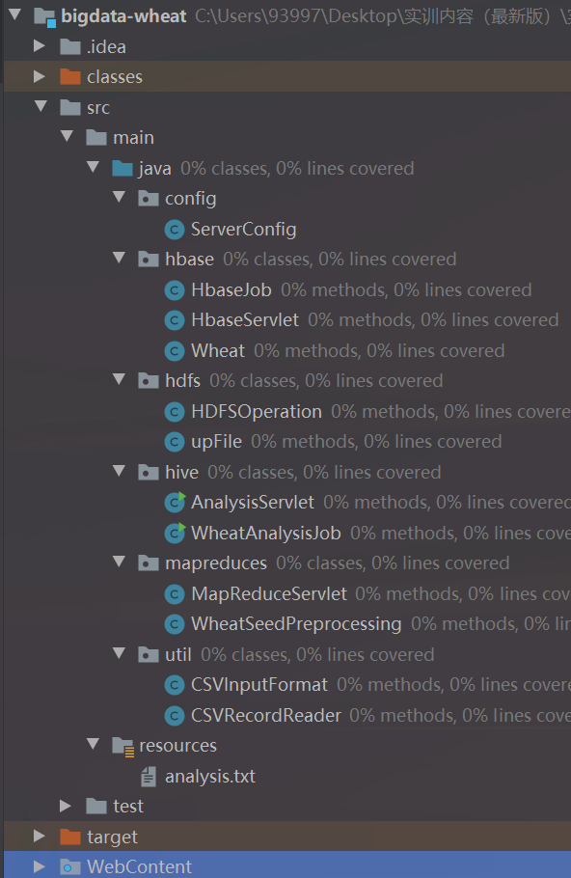Collapse the bigdata-wheat project root
Image resolution: width=571 pixels, height=878 pixels.
pyautogui.click(x=15, y=14)
